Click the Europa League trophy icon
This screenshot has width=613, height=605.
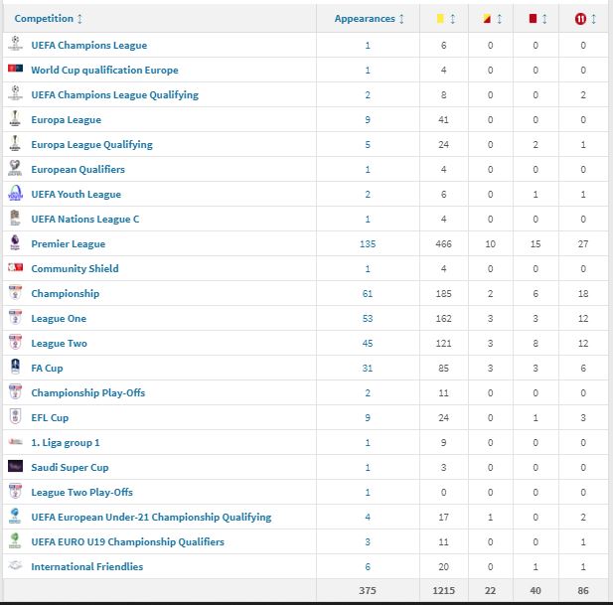pos(15,119)
